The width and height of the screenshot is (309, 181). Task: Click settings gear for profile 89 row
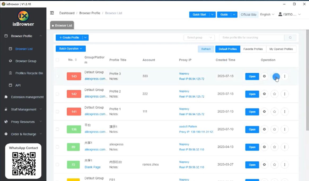[264, 147]
